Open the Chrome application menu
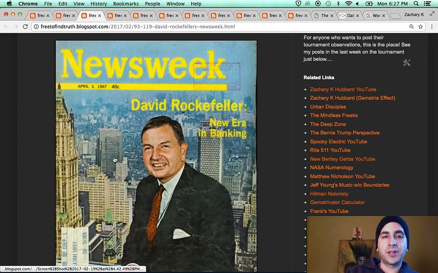This screenshot has width=438, height=273. click(28, 4)
